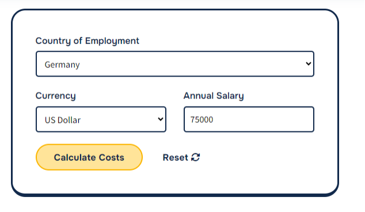Viewport: 365px width, 212px height.
Task: Click the Country of Employment label
Action: [88, 41]
